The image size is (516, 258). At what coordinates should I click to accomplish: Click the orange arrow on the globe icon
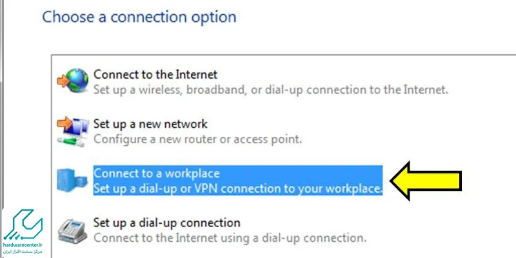click(63, 81)
